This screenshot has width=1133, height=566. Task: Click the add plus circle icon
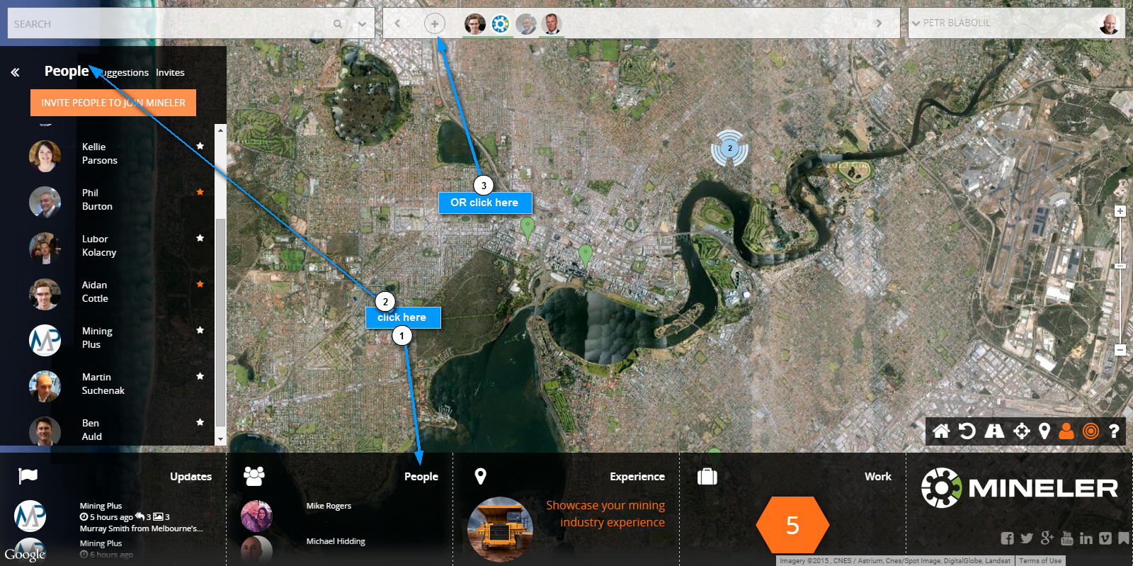(435, 23)
